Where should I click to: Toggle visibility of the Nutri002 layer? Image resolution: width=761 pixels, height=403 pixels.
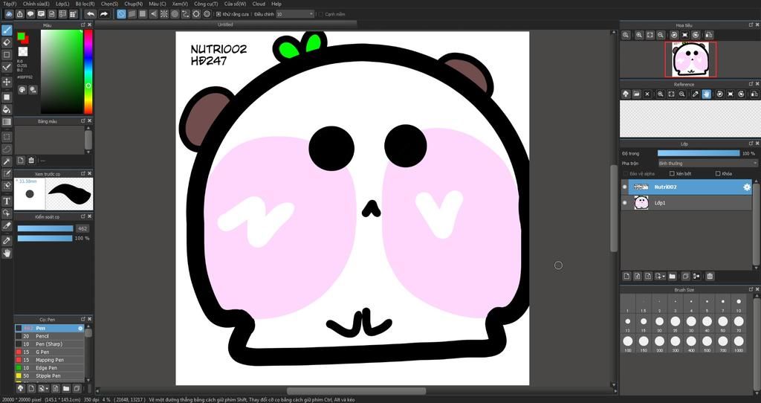coord(624,187)
